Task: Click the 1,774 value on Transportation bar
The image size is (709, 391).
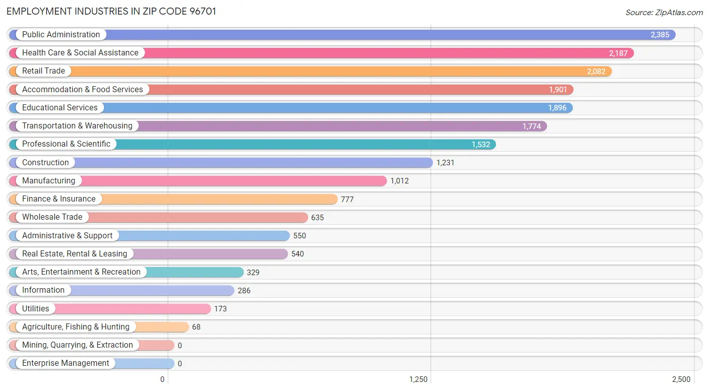Action: [531, 126]
